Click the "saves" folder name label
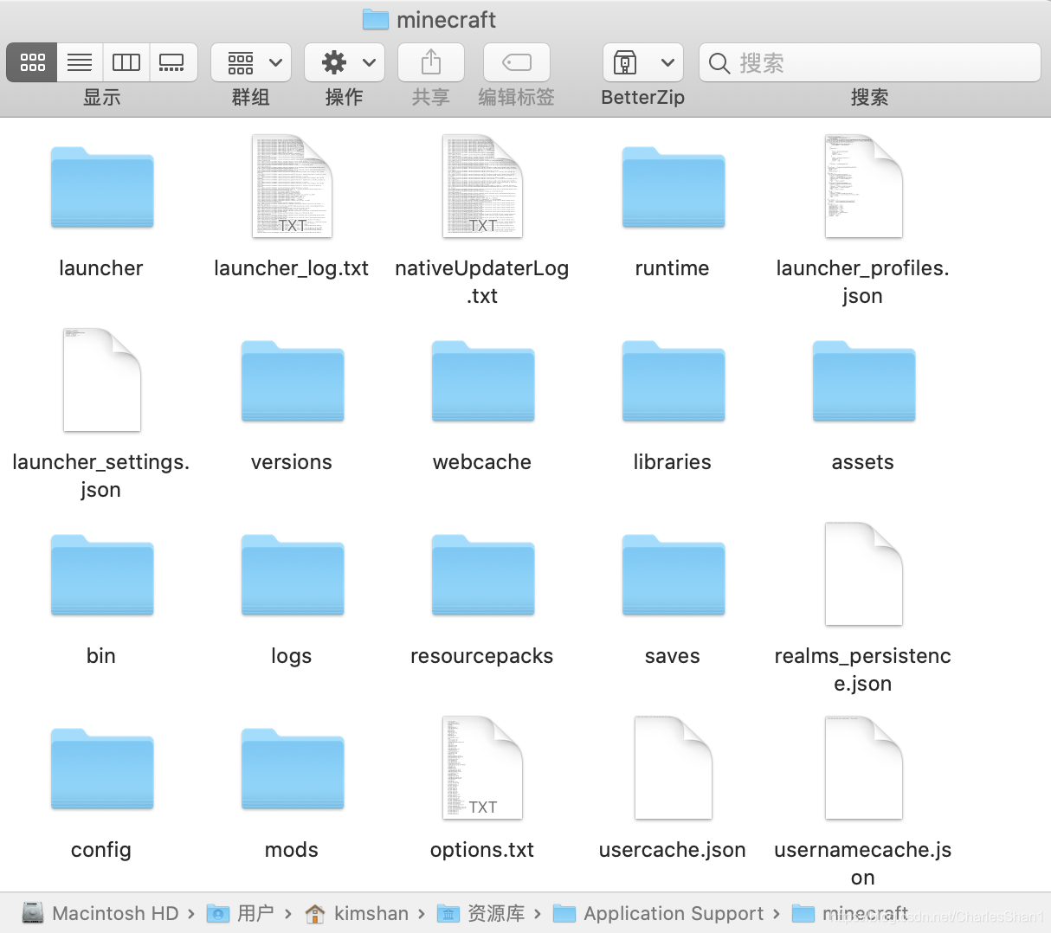This screenshot has width=1051, height=933. (x=673, y=656)
